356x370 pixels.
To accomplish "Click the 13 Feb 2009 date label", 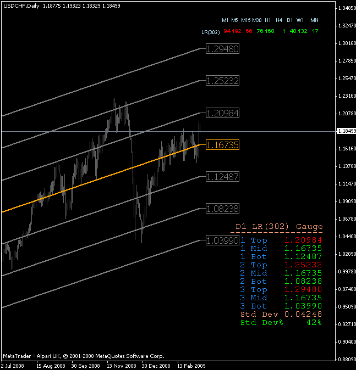I will pyautogui.click(x=191, y=366).
